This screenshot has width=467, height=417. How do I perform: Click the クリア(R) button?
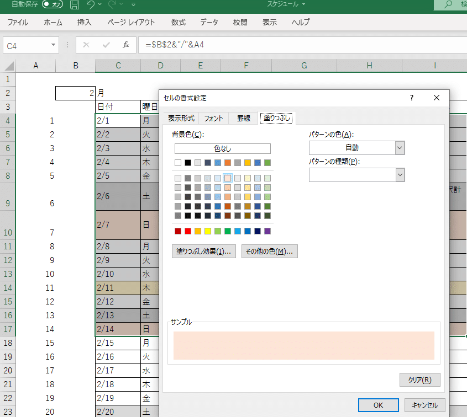pos(419,380)
